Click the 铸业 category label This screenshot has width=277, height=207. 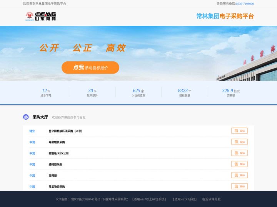coord(32,131)
